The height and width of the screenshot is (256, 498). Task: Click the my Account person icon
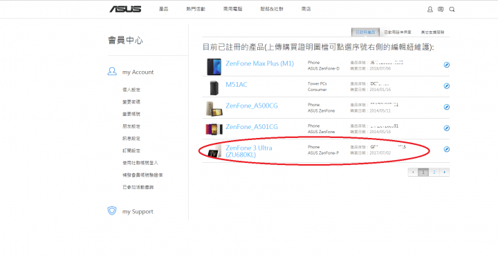click(x=112, y=71)
